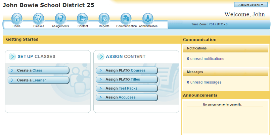
Task: Click the Reports menu label
Action: tap(104, 26)
